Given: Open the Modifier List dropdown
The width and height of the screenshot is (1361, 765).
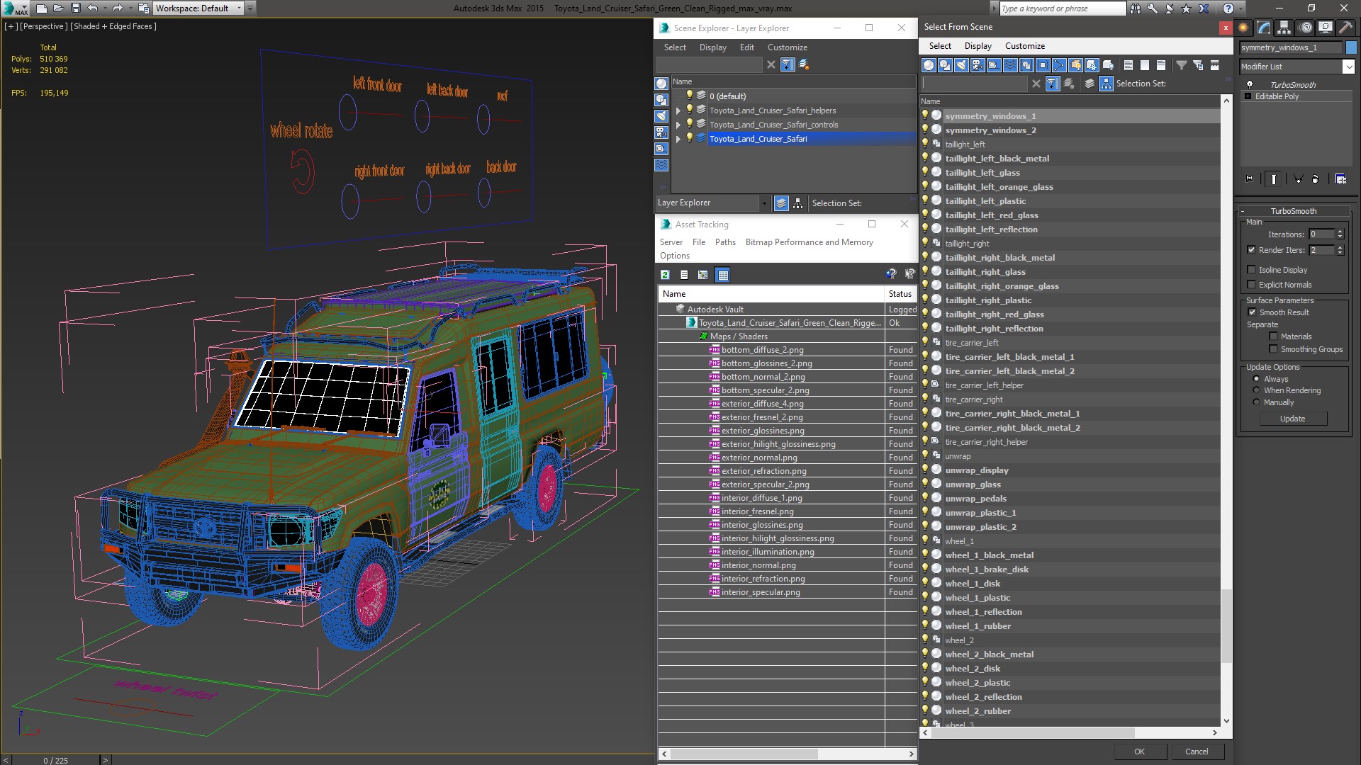Looking at the screenshot, I should (x=1348, y=67).
